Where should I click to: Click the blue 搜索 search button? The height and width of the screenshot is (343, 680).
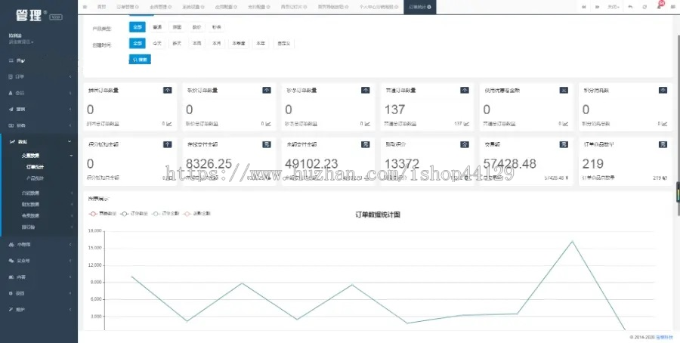pos(140,60)
